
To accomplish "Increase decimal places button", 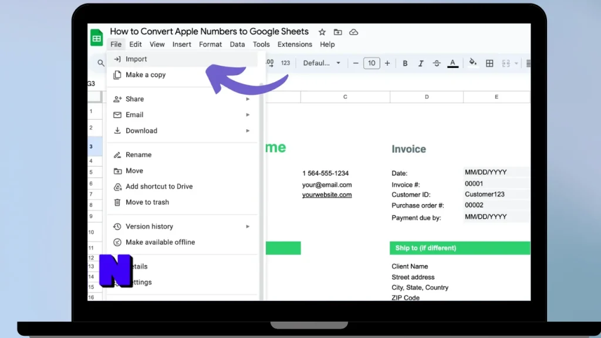I will [270, 63].
